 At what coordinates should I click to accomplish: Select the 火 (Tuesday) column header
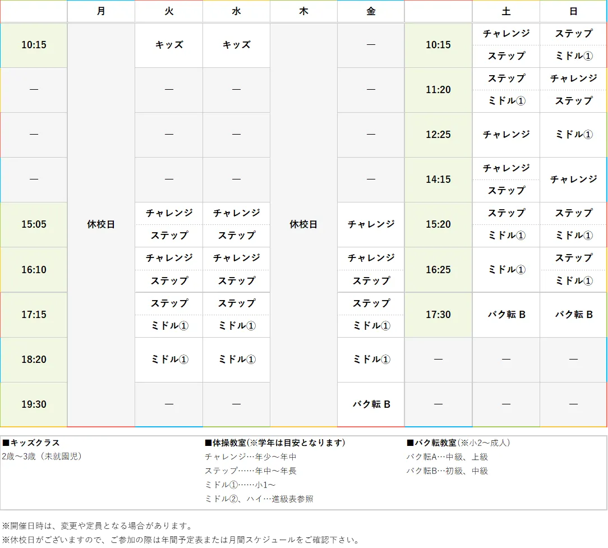click(x=168, y=11)
